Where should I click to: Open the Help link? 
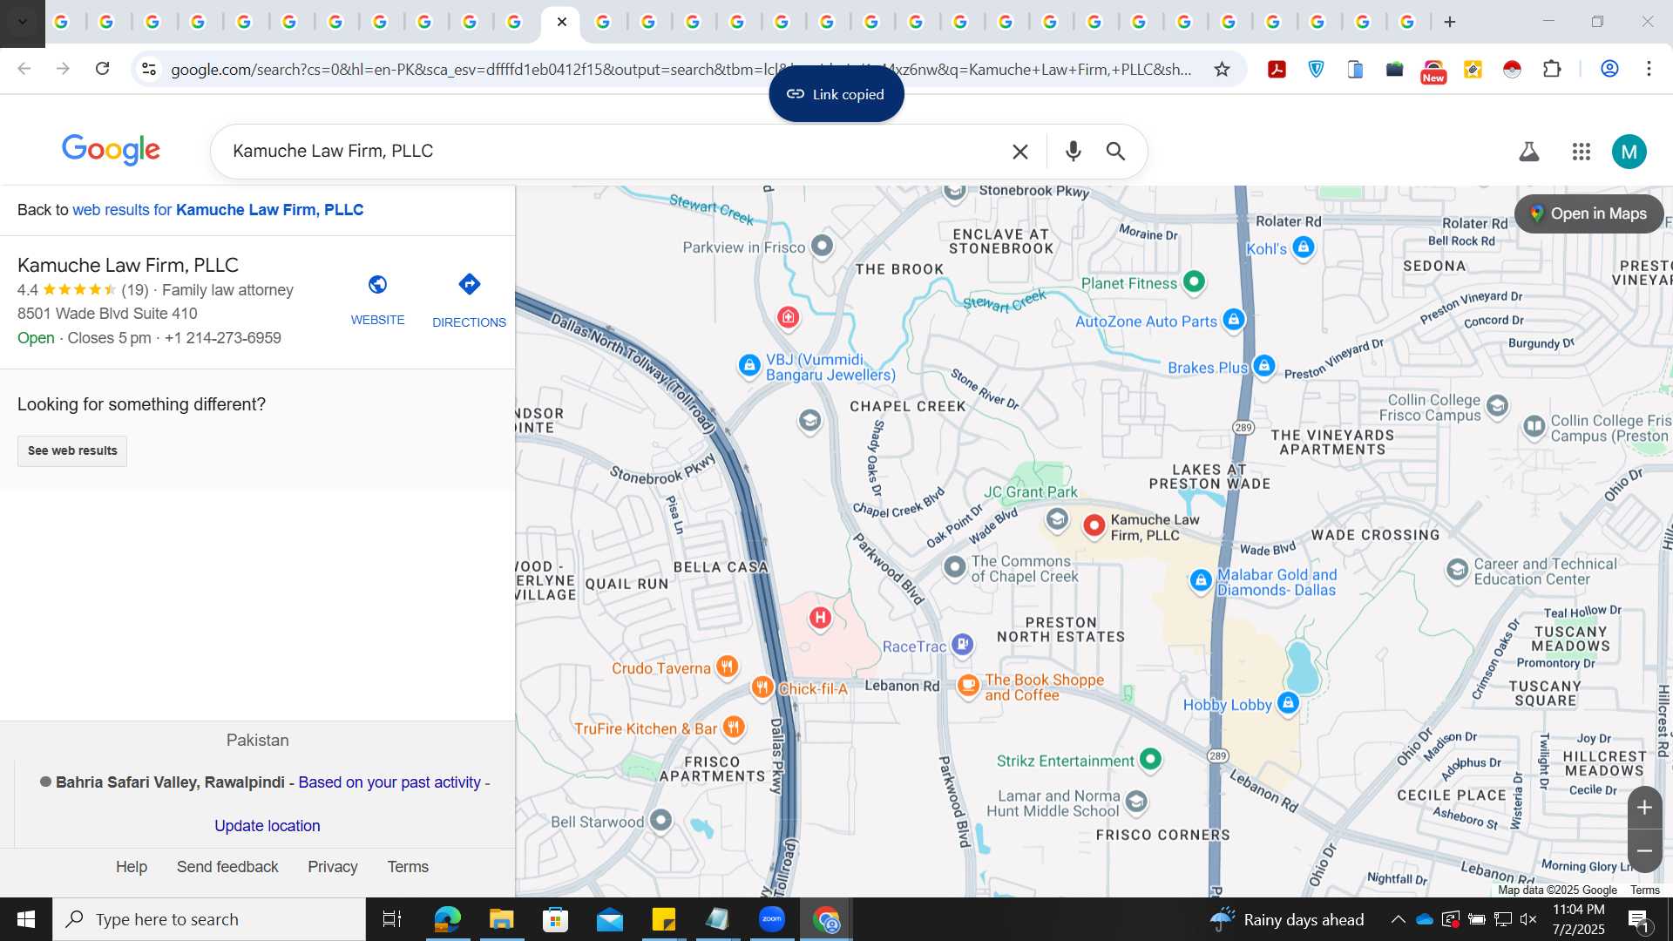coord(132,867)
